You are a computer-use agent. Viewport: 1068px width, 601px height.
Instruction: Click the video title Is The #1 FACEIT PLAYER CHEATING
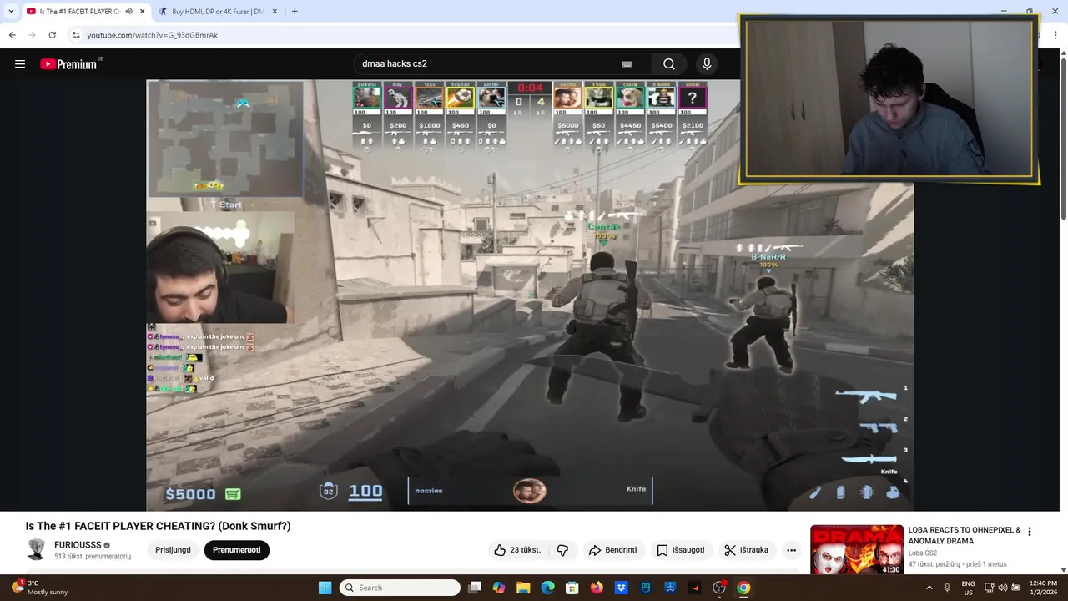158,526
